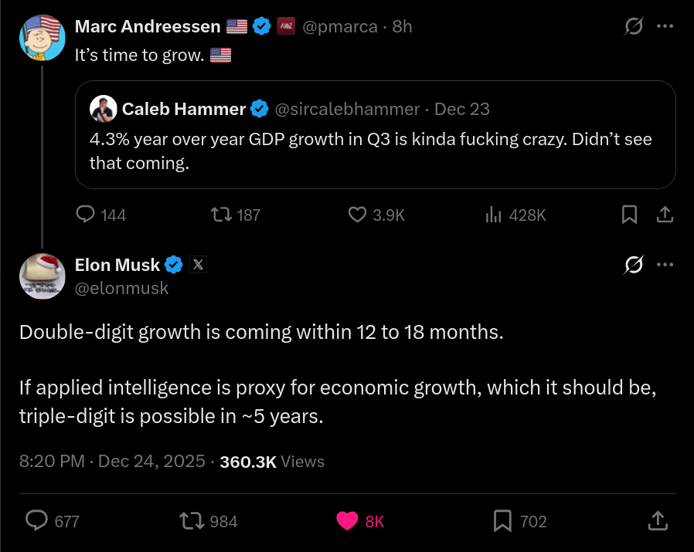Share Elon Musk's post

657,521
